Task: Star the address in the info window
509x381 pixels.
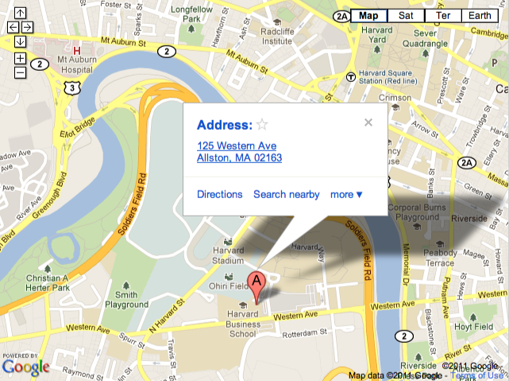Action: (262, 125)
